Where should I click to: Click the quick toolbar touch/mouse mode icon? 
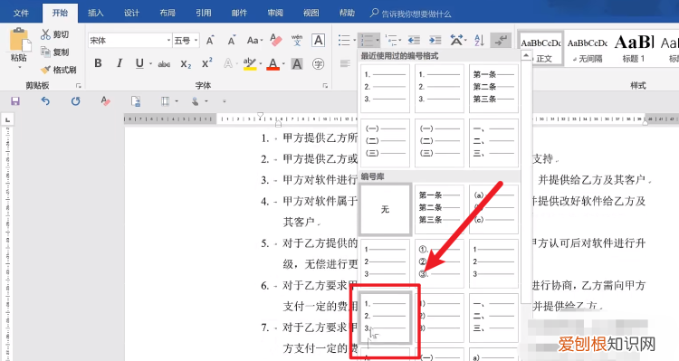tap(196, 101)
